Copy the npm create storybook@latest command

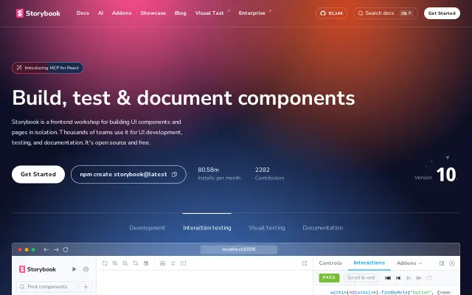(128, 174)
